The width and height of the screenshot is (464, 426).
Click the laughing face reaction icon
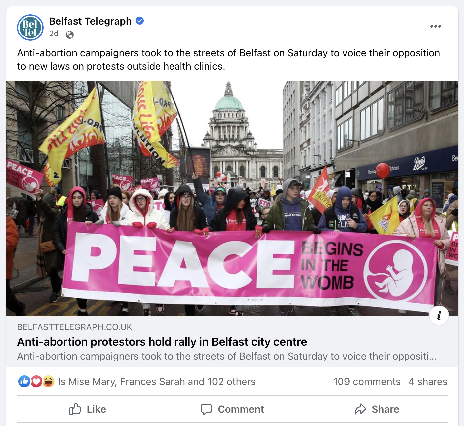tap(48, 382)
